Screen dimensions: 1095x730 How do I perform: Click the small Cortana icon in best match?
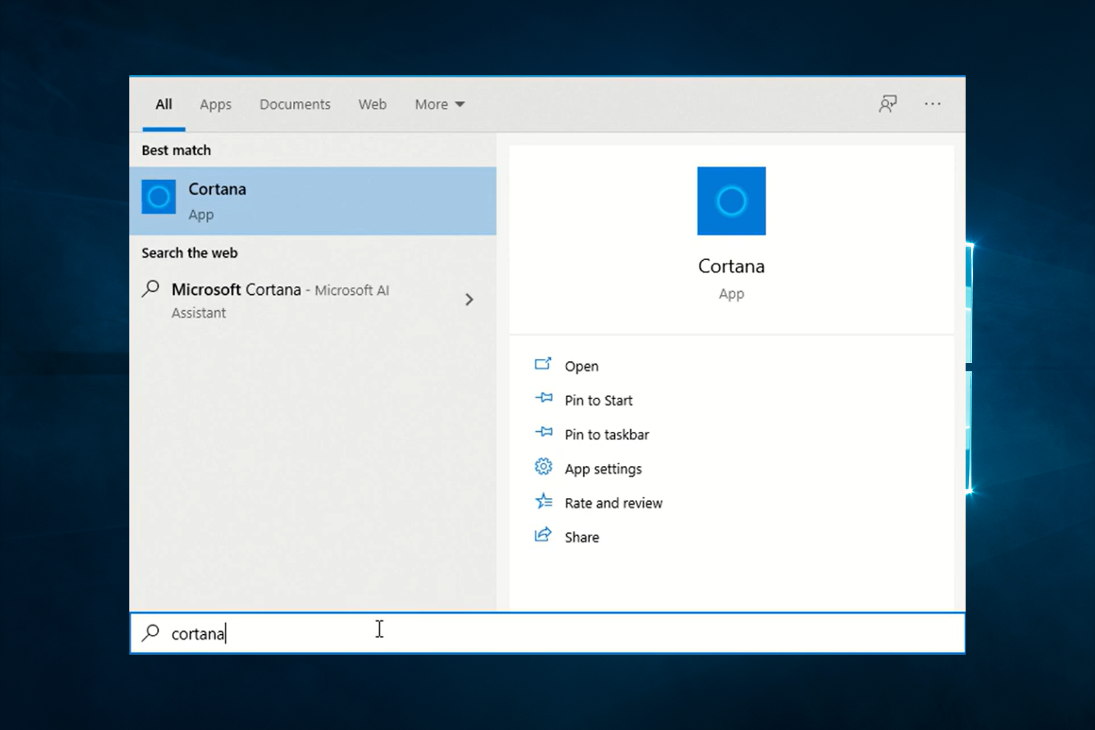[x=159, y=197]
